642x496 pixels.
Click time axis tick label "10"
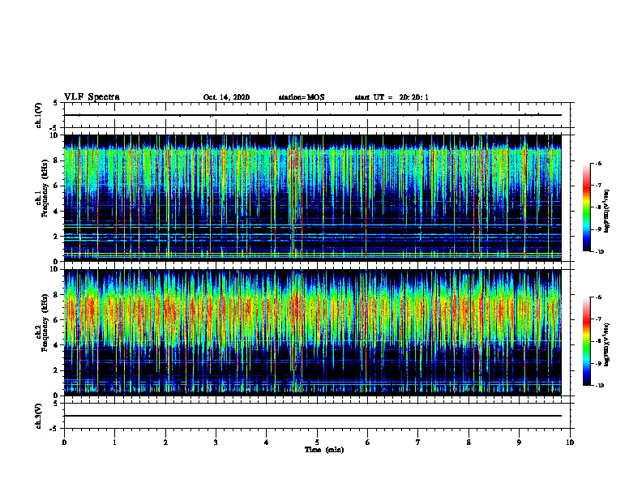click(x=570, y=443)
